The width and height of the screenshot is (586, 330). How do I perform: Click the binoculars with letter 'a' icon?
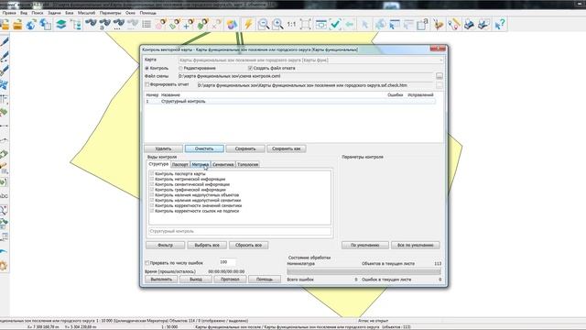104,25
